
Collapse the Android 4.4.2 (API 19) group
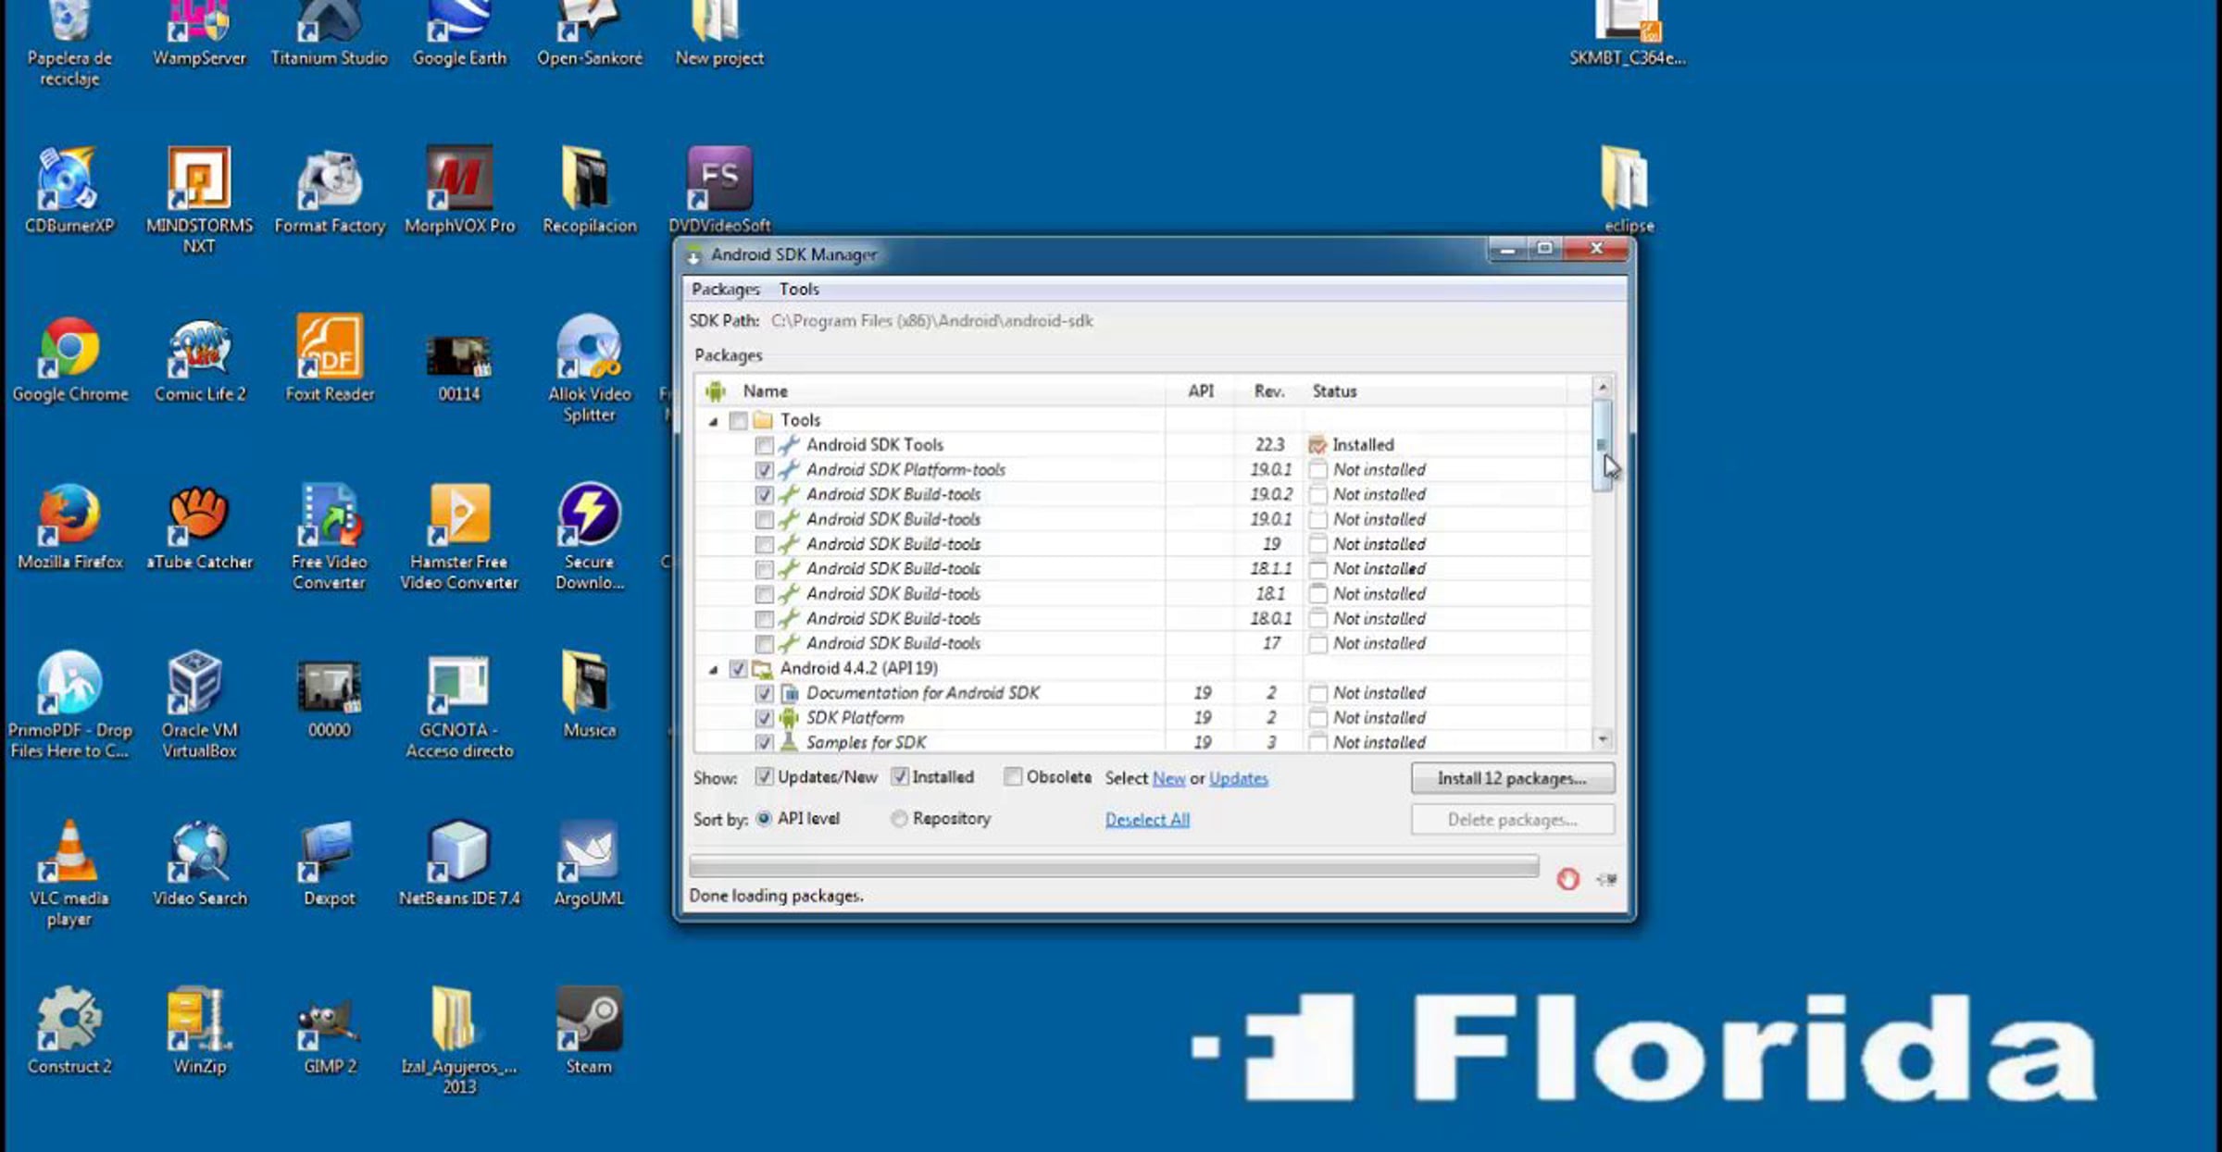point(713,670)
